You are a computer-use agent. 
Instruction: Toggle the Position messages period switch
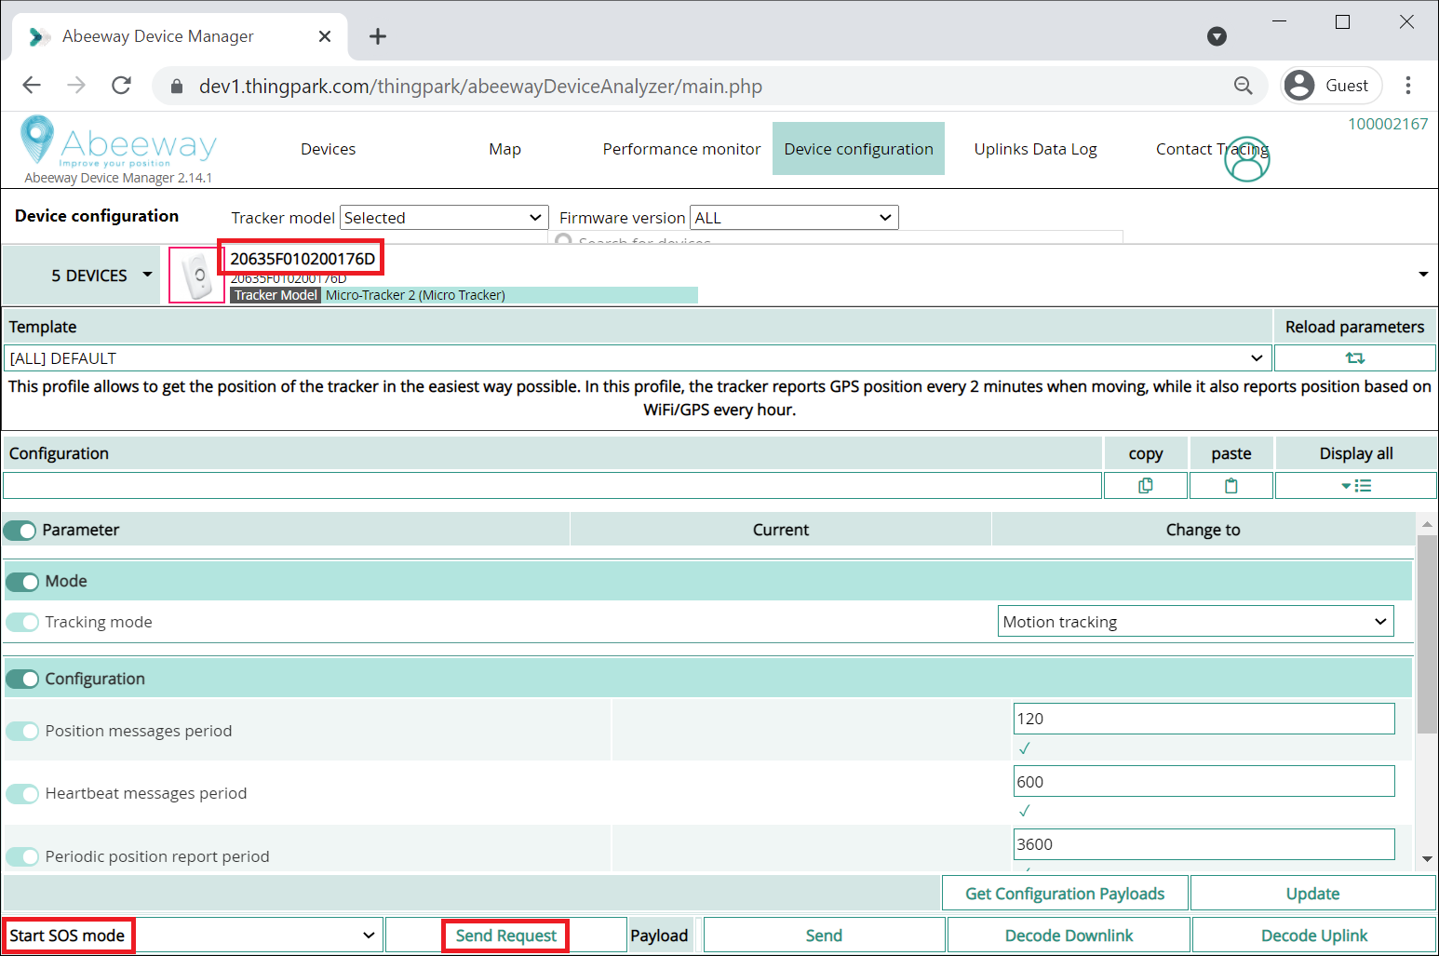tap(23, 731)
